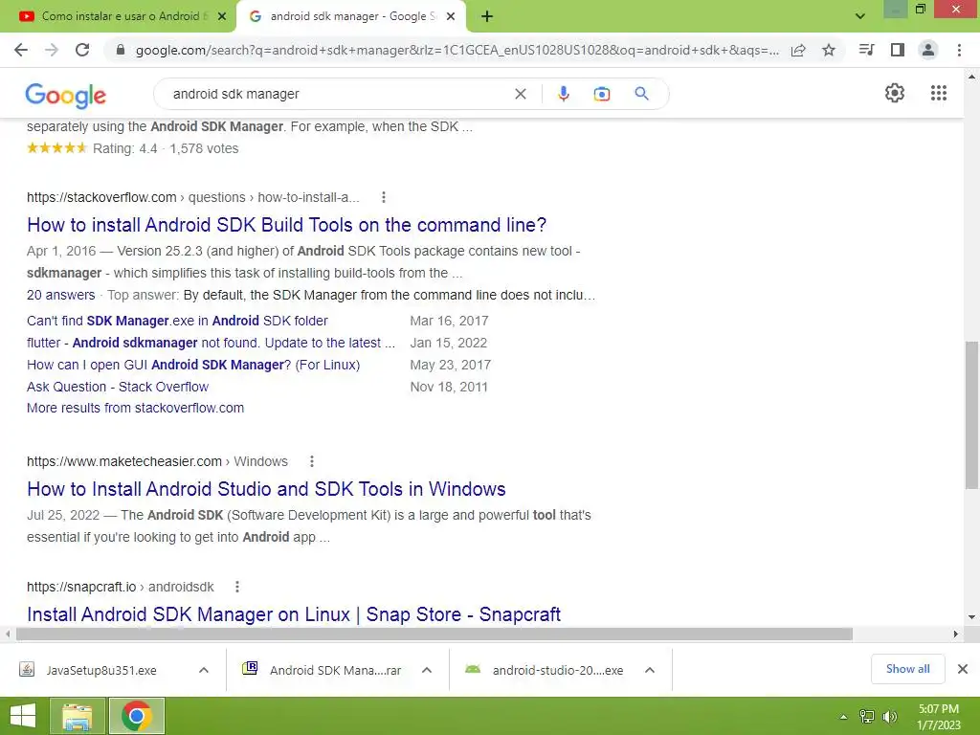Click 'More results from stackoverflow.com'

136,408
